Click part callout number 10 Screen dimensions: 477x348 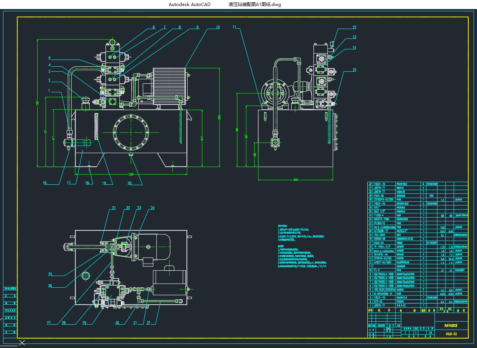(218, 27)
